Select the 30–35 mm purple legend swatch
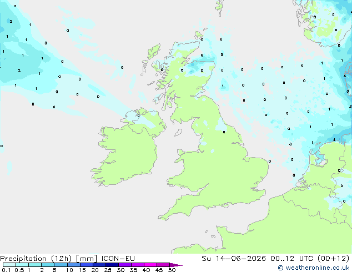This screenshot has height=272, width=352. click(125, 265)
